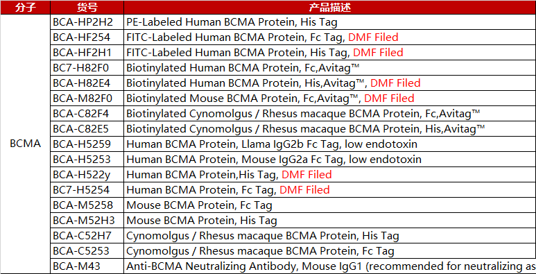This screenshot has width=536, height=274.
Task: Select the merged BCMA molecule cell
Action: click(25, 144)
